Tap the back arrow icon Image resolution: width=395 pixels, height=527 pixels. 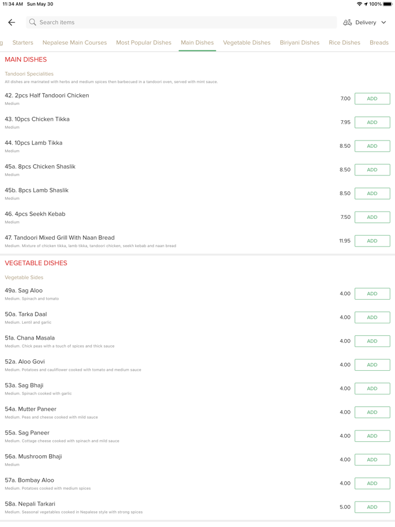[x=12, y=23]
